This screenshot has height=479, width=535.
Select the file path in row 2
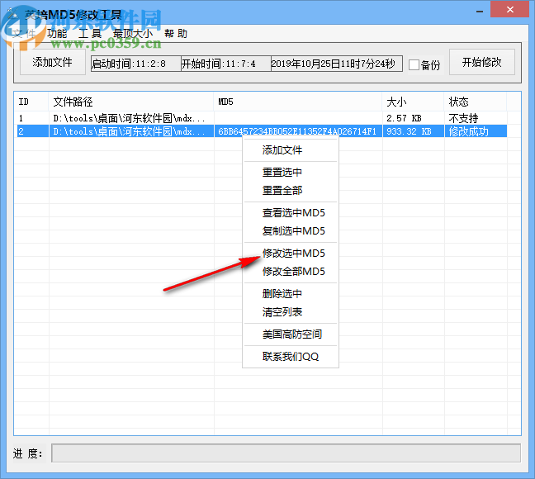click(130, 131)
